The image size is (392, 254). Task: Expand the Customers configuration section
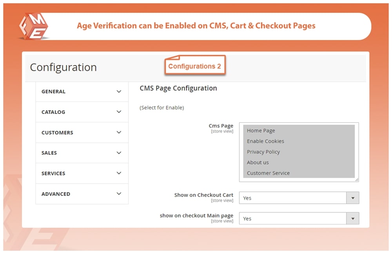(x=82, y=132)
